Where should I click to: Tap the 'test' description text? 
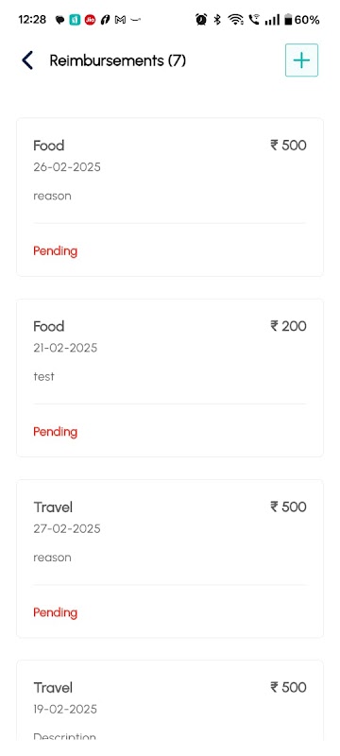(43, 376)
